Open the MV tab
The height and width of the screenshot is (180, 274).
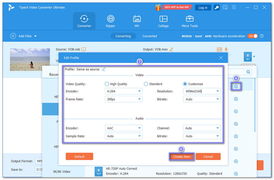coord(137,21)
